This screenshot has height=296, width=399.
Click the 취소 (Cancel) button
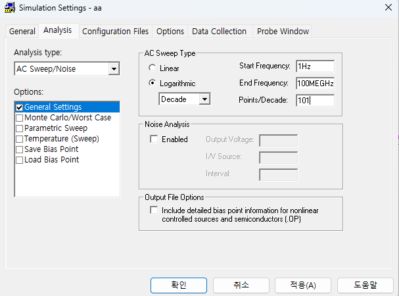[x=241, y=285]
